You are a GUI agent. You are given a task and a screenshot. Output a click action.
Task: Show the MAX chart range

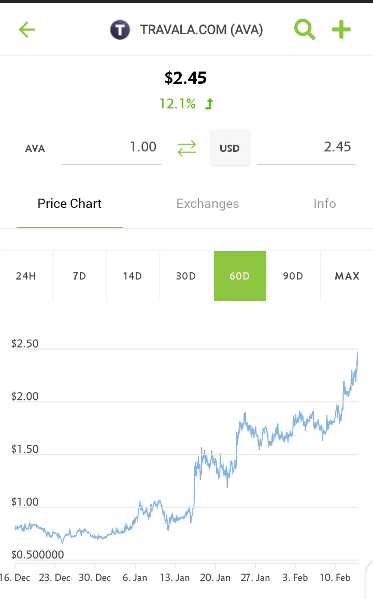[x=347, y=276]
